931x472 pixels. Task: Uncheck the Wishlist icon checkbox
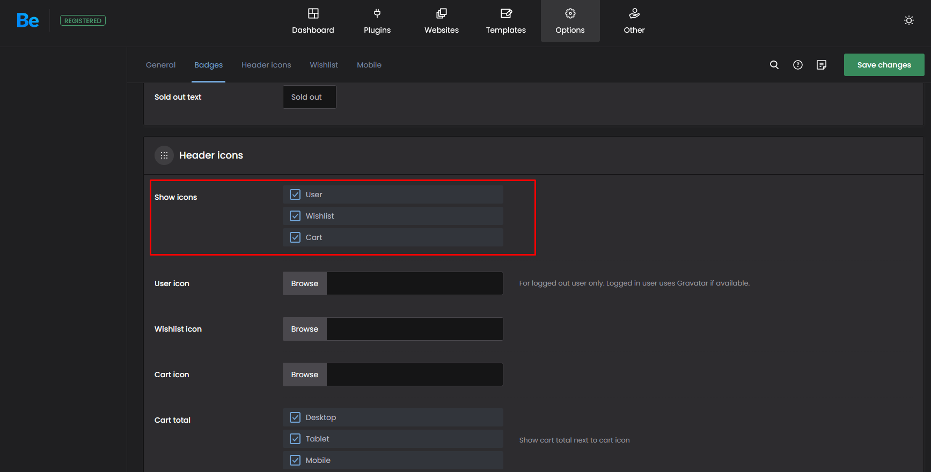point(295,216)
